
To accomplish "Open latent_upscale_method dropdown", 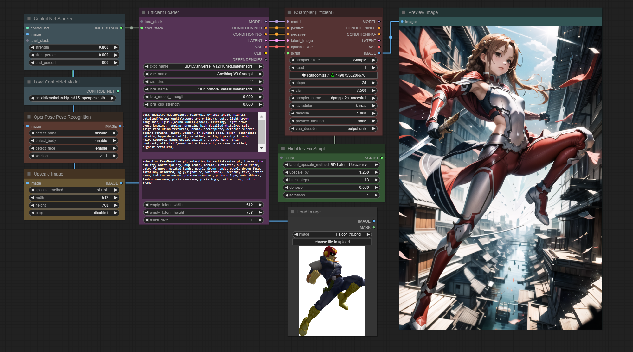I will [331, 165].
